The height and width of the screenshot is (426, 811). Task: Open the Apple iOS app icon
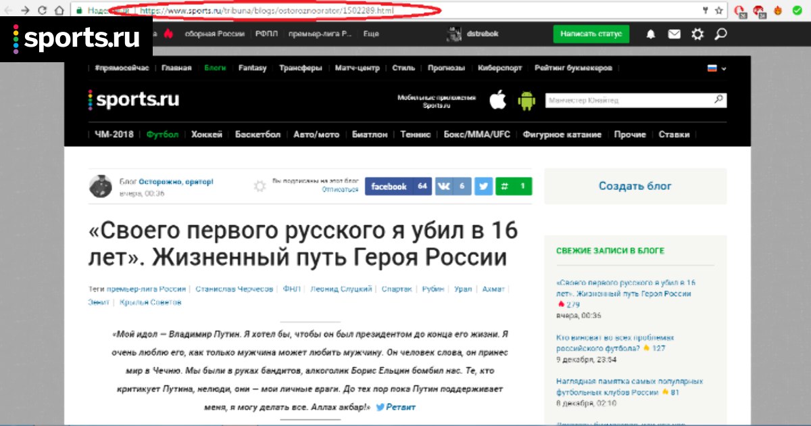click(x=498, y=100)
